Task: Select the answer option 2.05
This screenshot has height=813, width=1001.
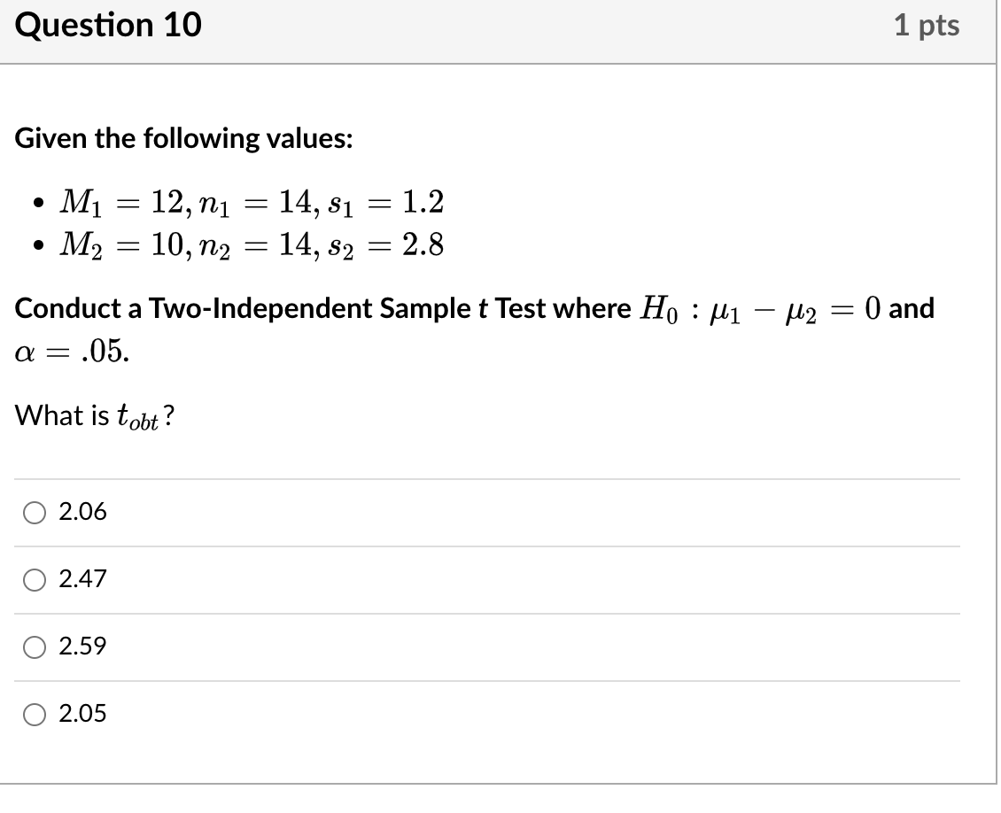Action: [83, 713]
